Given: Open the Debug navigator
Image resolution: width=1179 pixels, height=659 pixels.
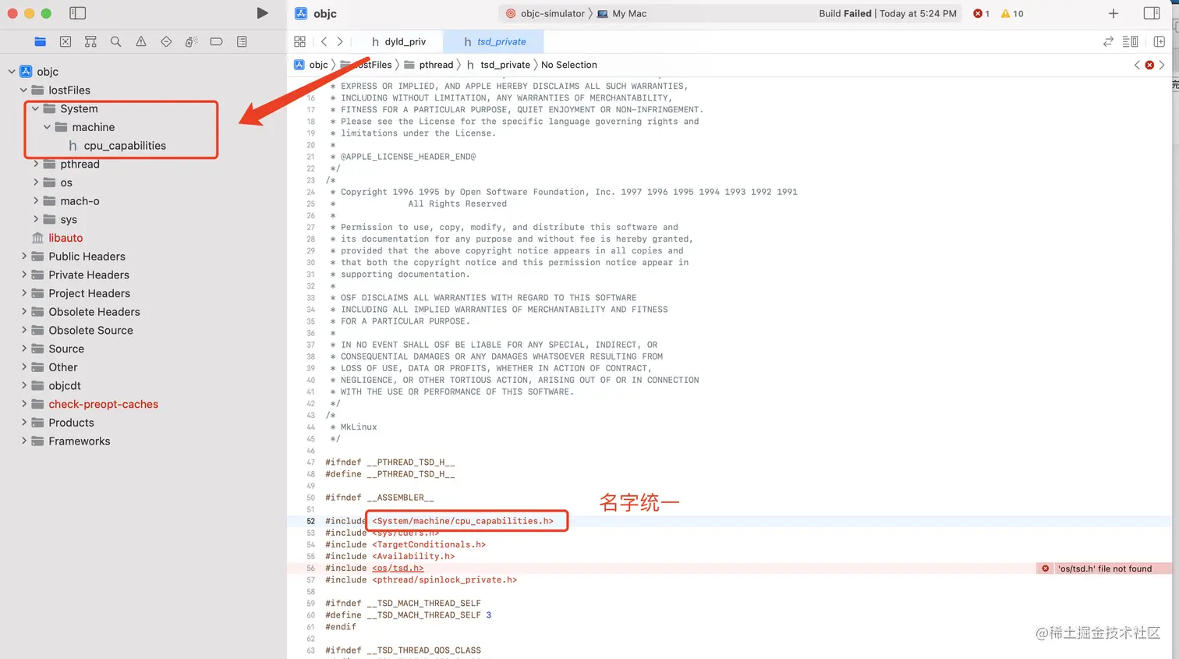Looking at the screenshot, I should pos(191,41).
